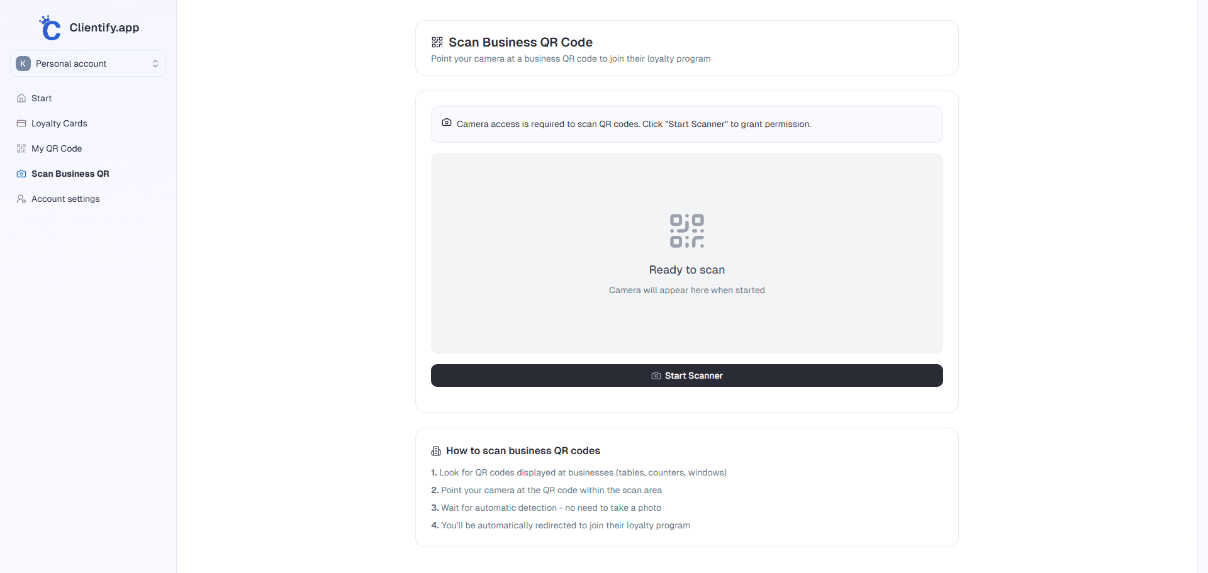Click the camera icon beside Scan Business QR
The height and width of the screenshot is (573, 1208).
(x=21, y=174)
